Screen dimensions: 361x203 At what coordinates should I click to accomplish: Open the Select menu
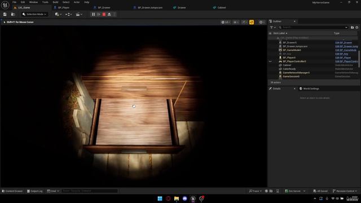(x=66, y=2)
